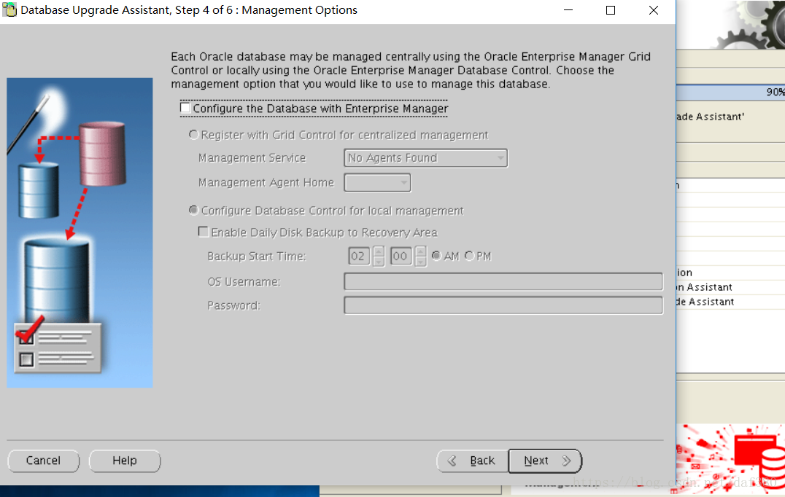
Task: Click the Management Service label
Action: (x=252, y=158)
